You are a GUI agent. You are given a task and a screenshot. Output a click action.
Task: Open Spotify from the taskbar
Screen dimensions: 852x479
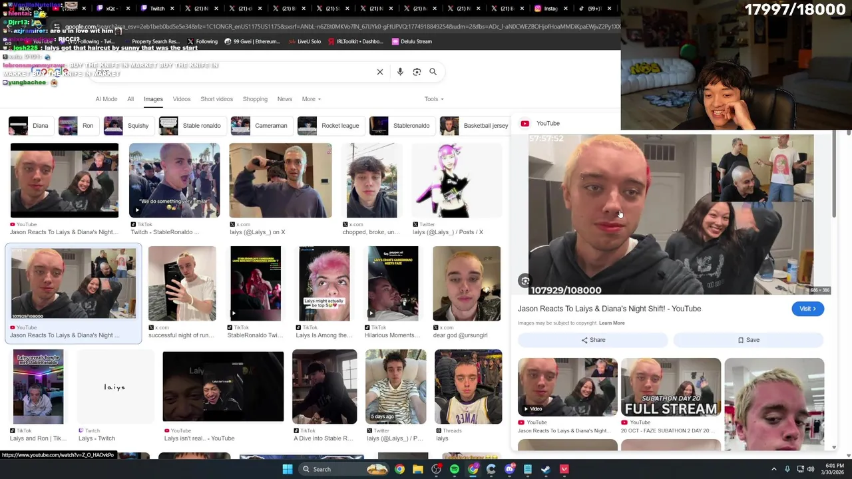(454, 469)
